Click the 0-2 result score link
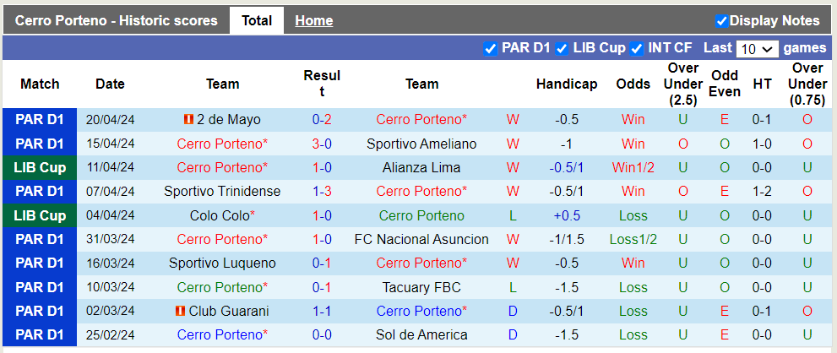This screenshot has height=353, width=837. coord(322,120)
